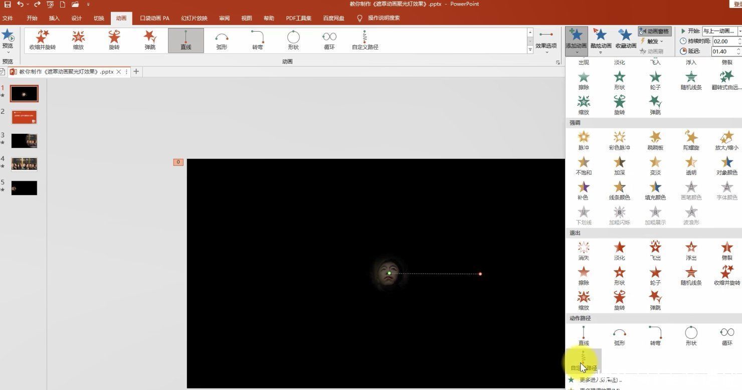Close the 遮罩动画聚光灯效果.pptx document tab
This screenshot has width=742, height=390.
click(119, 72)
